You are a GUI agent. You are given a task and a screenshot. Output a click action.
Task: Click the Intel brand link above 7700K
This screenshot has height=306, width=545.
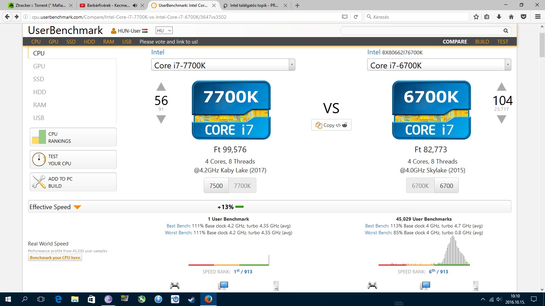tap(158, 52)
